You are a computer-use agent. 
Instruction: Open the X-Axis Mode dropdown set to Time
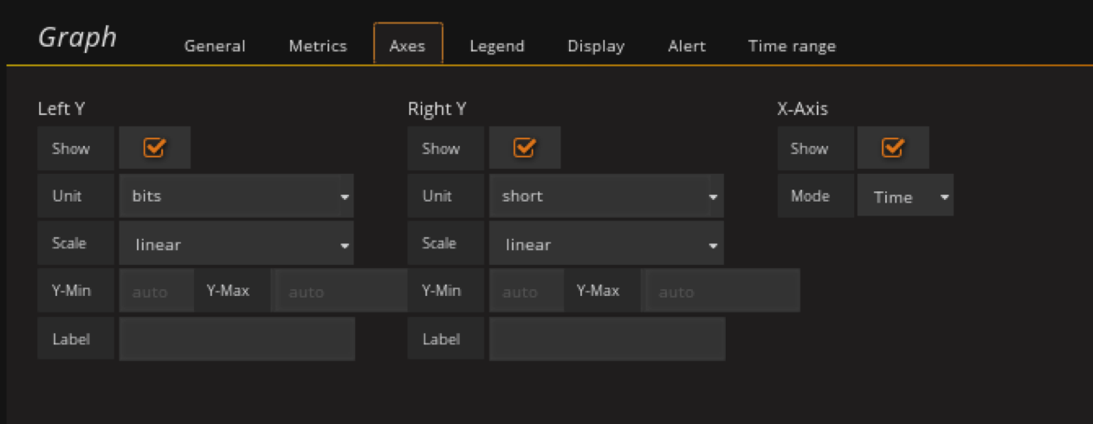click(905, 196)
